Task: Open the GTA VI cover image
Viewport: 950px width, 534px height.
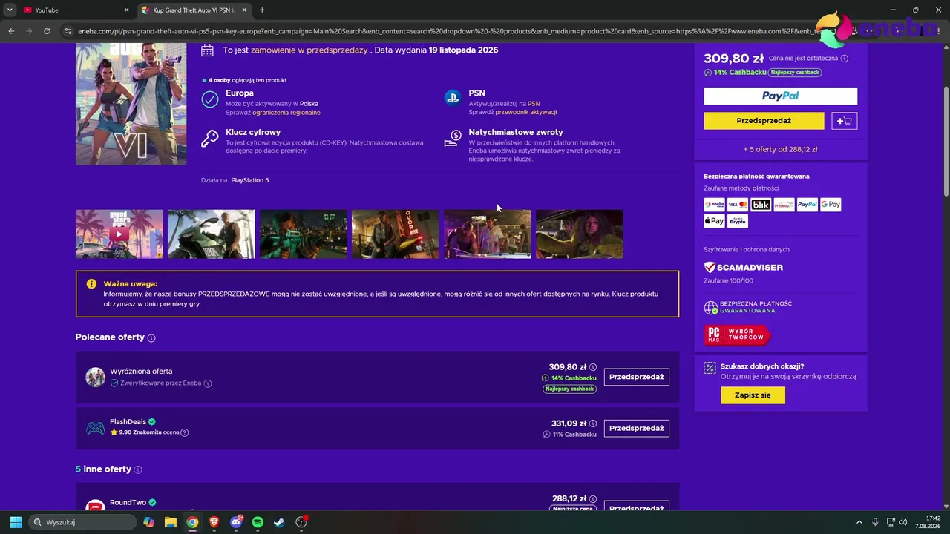Action: click(131, 104)
